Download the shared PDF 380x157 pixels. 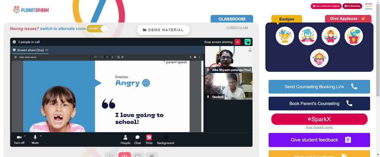tap(190, 57)
